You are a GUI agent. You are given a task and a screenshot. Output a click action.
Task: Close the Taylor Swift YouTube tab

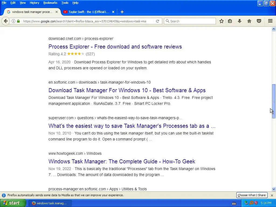pos(113,12)
